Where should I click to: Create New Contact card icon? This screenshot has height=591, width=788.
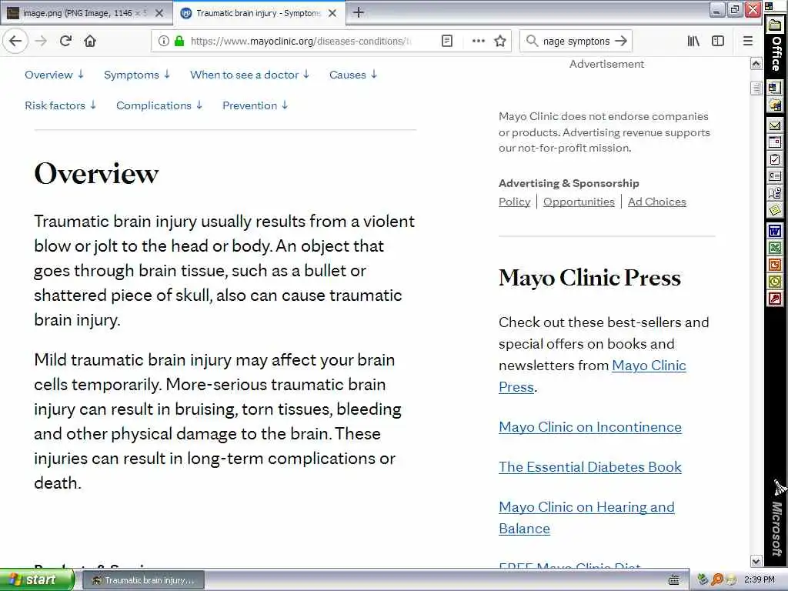tap(774, 176)
